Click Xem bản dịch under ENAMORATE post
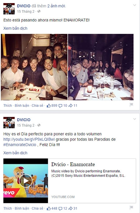The width and height of the screenshot is (140, 213). coord(15,28)
